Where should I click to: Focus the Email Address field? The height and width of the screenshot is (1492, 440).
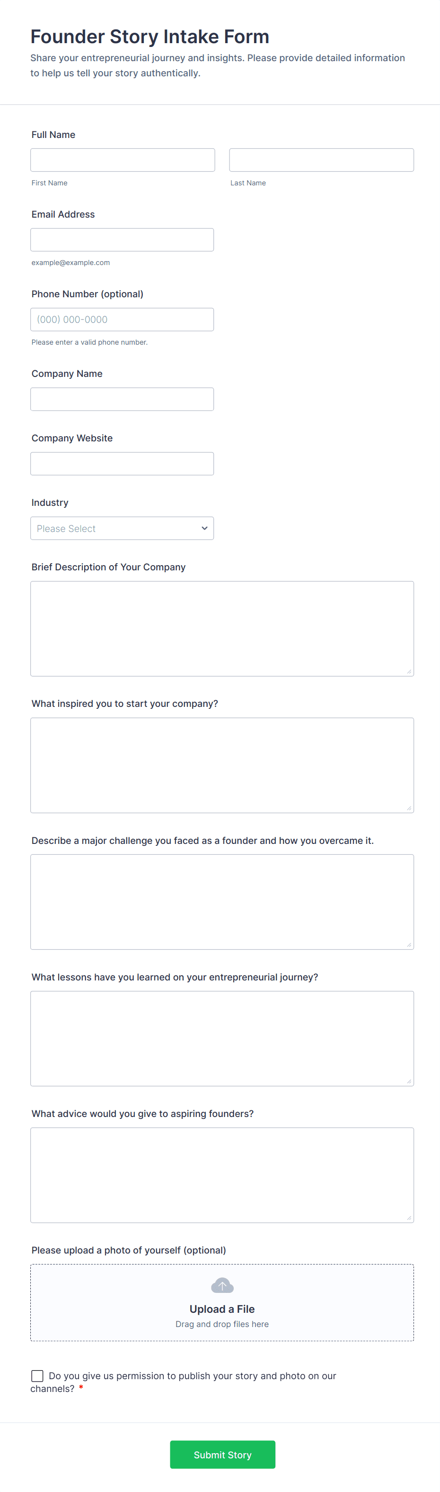click(122, 240)
